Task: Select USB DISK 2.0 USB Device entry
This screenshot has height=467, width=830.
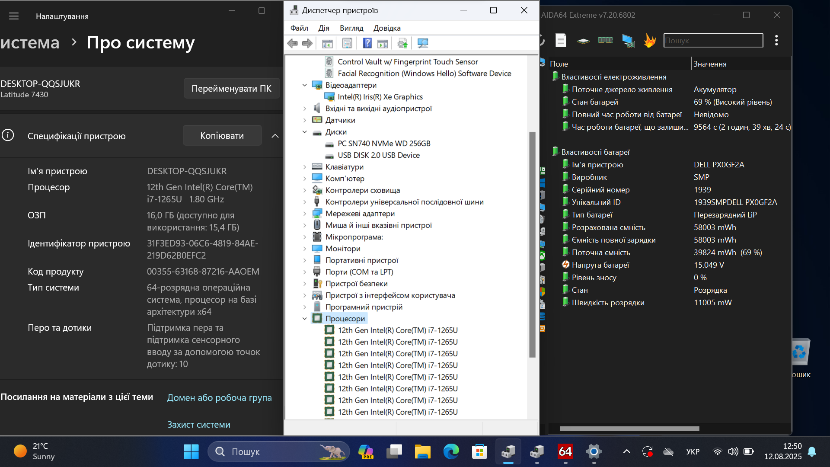Action: [378, 155]
